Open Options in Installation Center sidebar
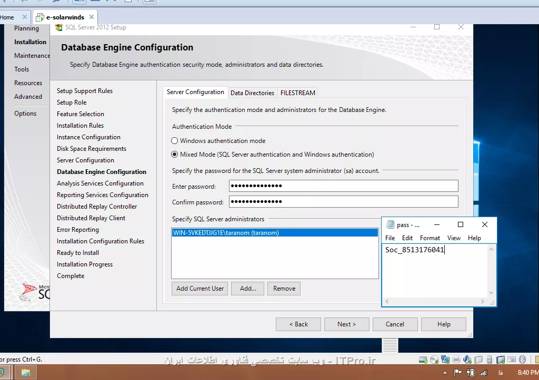539x380 pixels. coord(25,114)
